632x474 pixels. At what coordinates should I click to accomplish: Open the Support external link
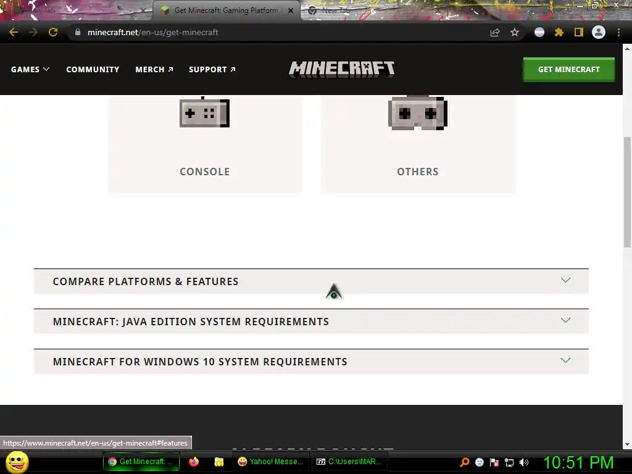(x=212, y=69)
